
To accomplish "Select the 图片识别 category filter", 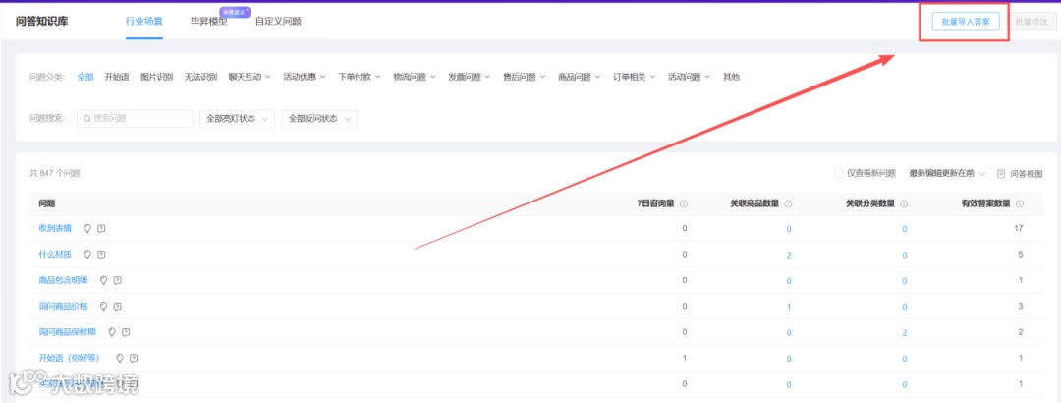I will coord(157,77).
